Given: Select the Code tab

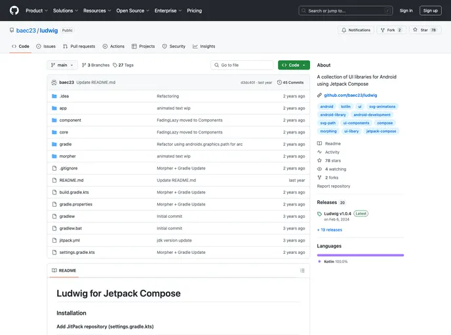Looking at the screenshot, I should 20,46.
